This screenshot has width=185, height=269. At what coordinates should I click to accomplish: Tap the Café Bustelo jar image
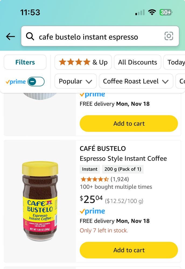pos(40,201)
